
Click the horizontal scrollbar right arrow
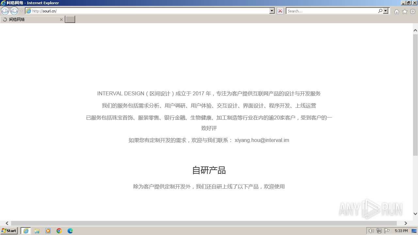coord(406,223)
